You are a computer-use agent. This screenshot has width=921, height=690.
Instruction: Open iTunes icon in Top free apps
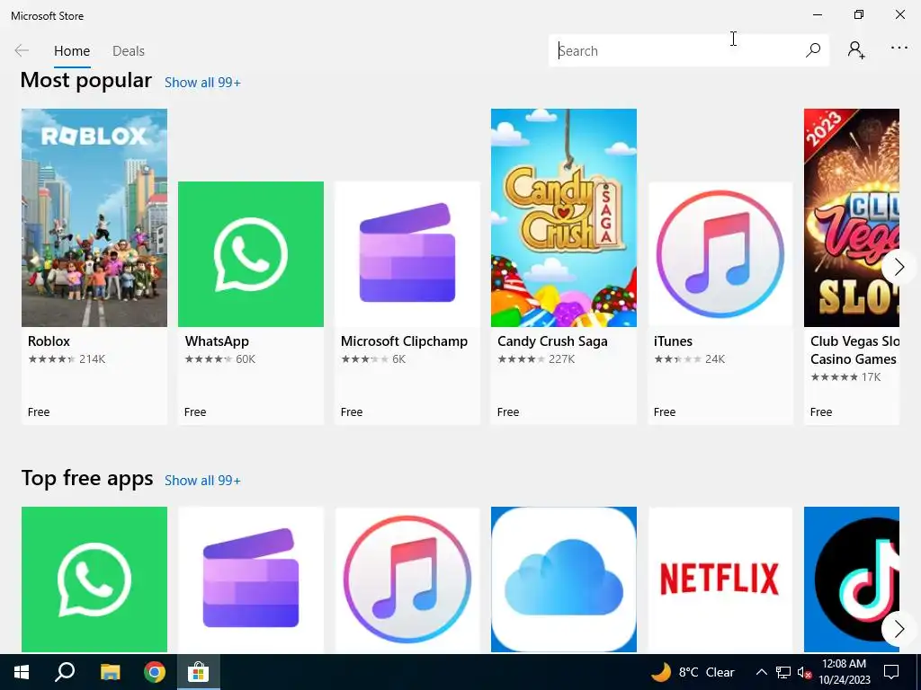pos(407,579)
